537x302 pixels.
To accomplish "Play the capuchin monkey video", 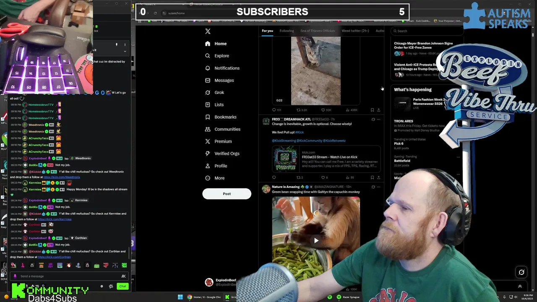I will point(316,240).
